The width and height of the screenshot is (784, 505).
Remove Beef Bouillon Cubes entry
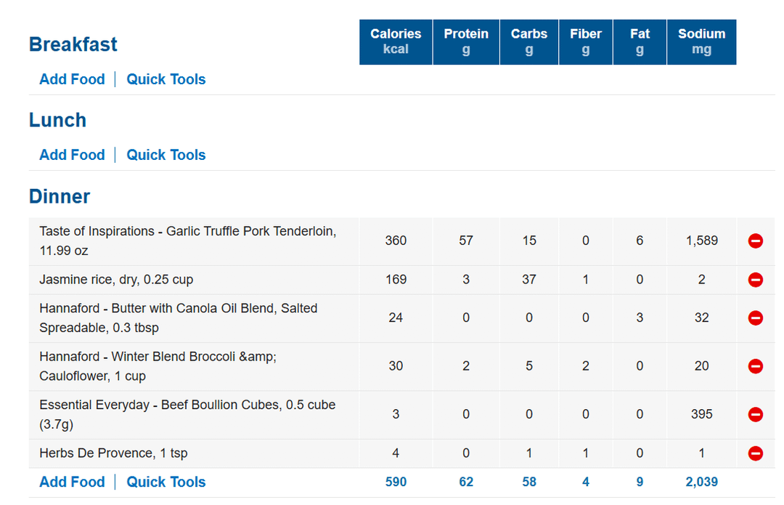tap(755, 414)
